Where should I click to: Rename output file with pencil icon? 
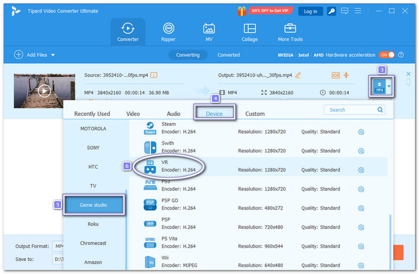298,75
